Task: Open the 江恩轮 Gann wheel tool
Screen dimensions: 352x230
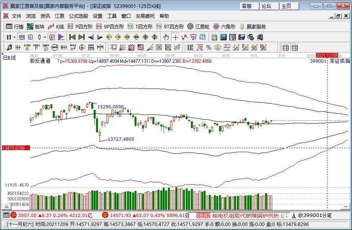Action: click(198, 26)
